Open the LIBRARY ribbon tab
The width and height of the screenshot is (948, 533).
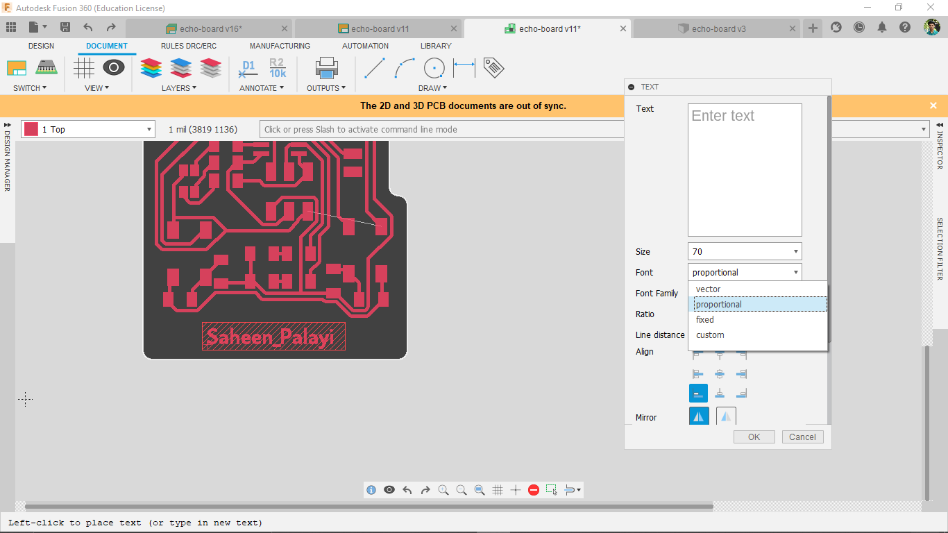click(436, 46)
